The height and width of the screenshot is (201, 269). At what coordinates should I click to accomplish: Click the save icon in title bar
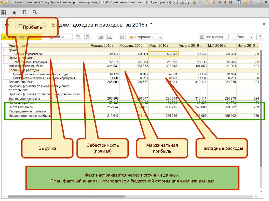click(x=175, y=2)
